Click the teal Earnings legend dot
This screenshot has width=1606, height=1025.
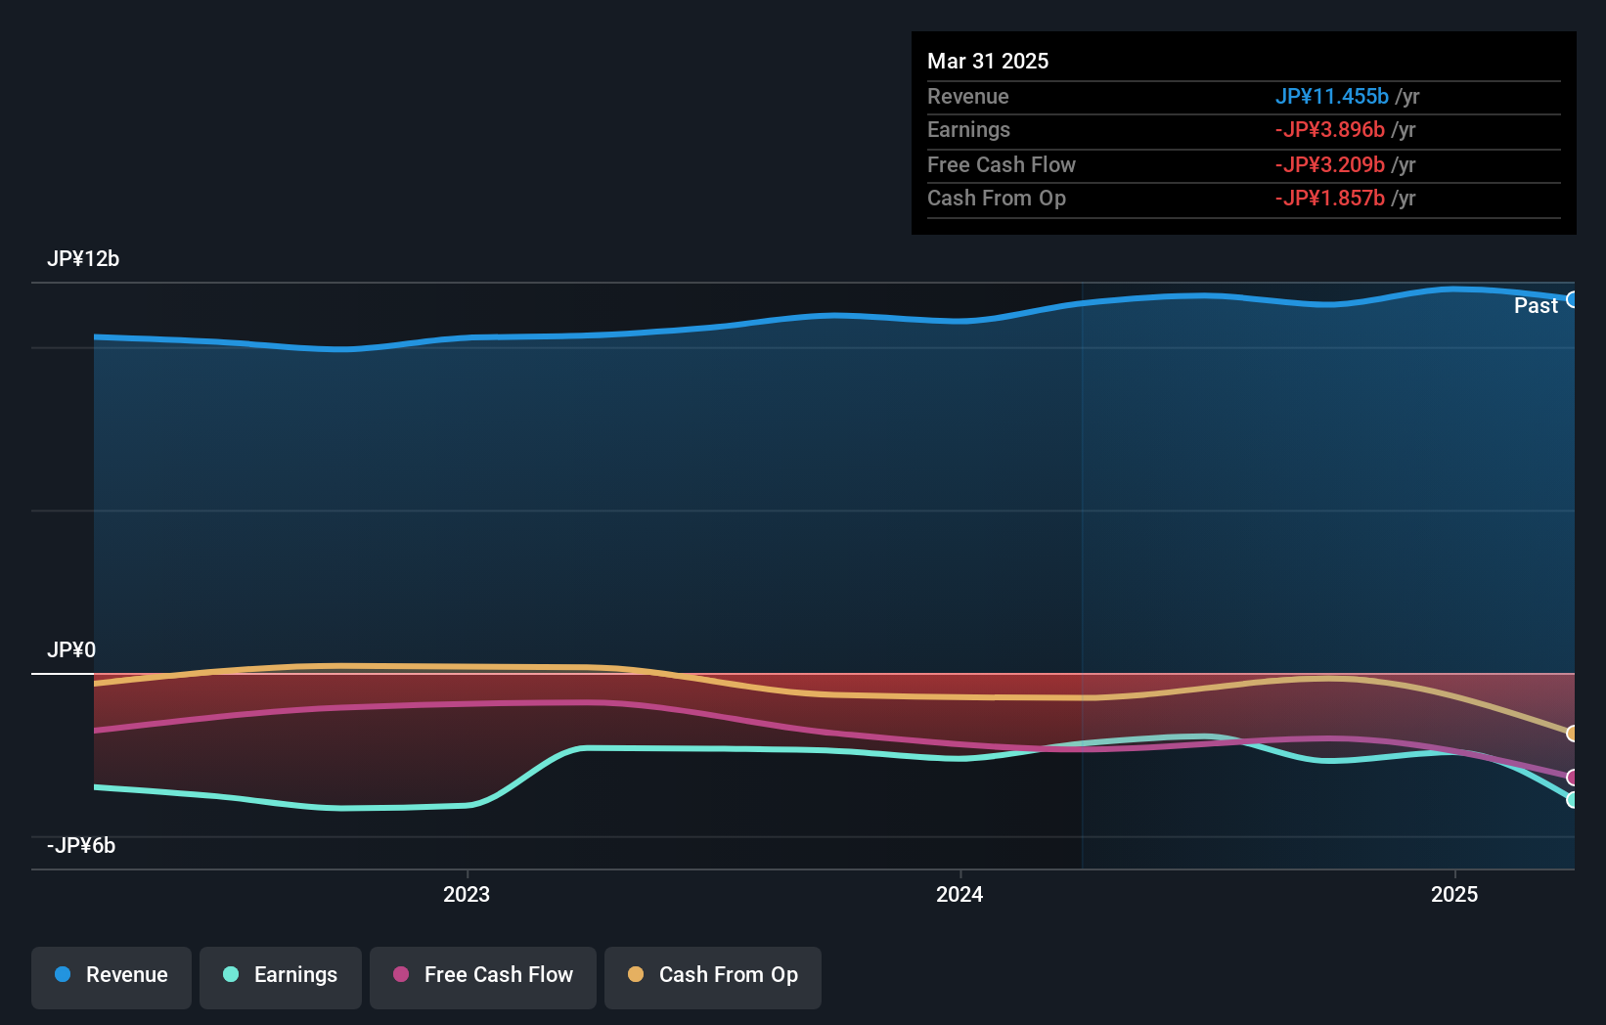coord(231,974)
